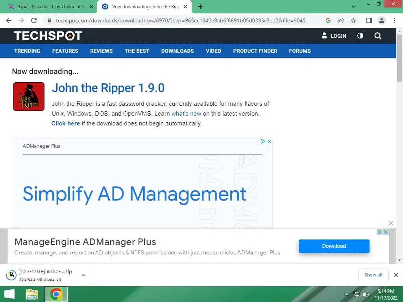This screenshot has height=302, width=403.
Task: Open File Explorer from taskbar
Action: point(32,294)
